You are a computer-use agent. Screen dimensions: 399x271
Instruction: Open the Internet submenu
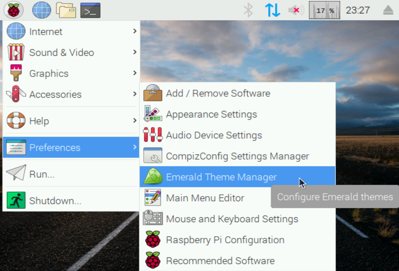point(71,31)
